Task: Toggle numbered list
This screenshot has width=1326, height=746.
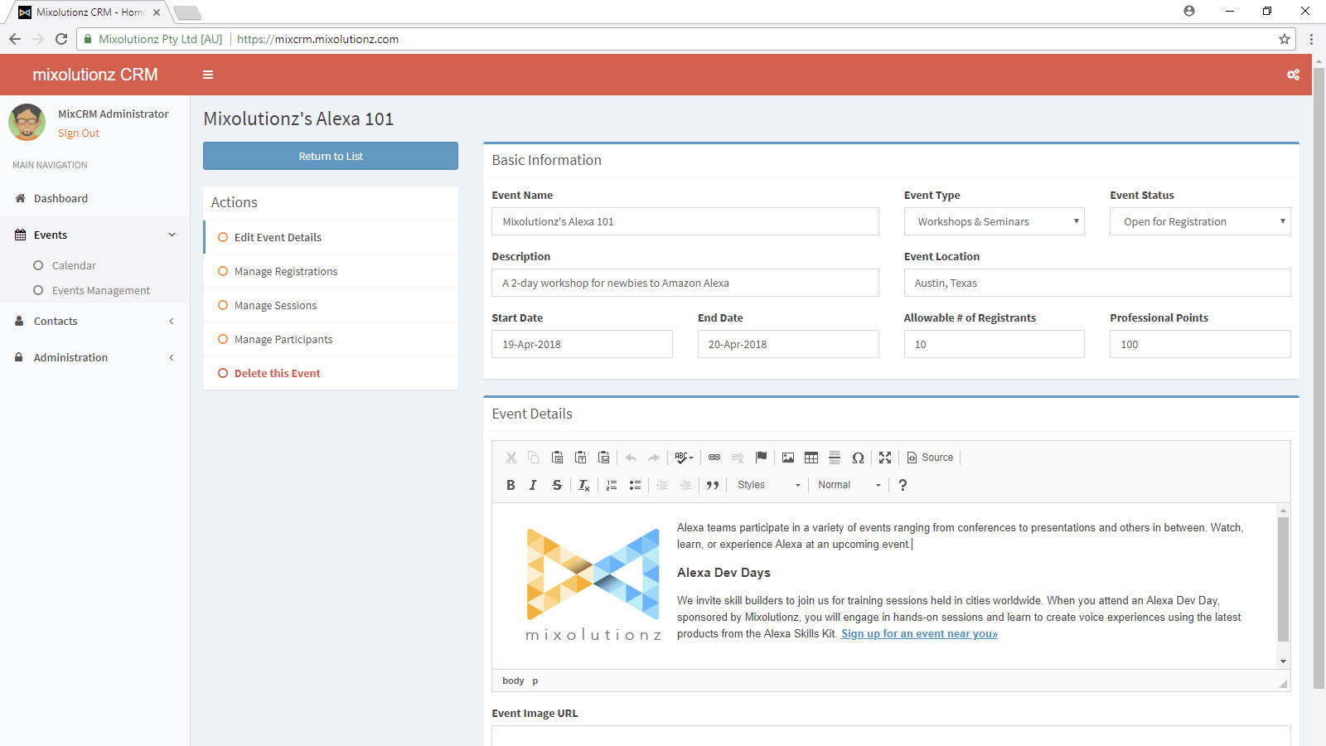Action: 612,485
